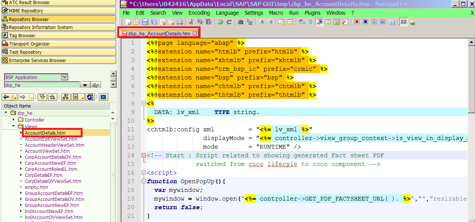The height and width of the screenshot is (222, 475).
Task: Undo the last edit via the green arrow
Action: (221, 22)
